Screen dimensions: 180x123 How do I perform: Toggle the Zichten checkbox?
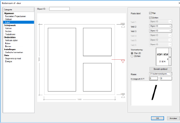pos(150,18)
